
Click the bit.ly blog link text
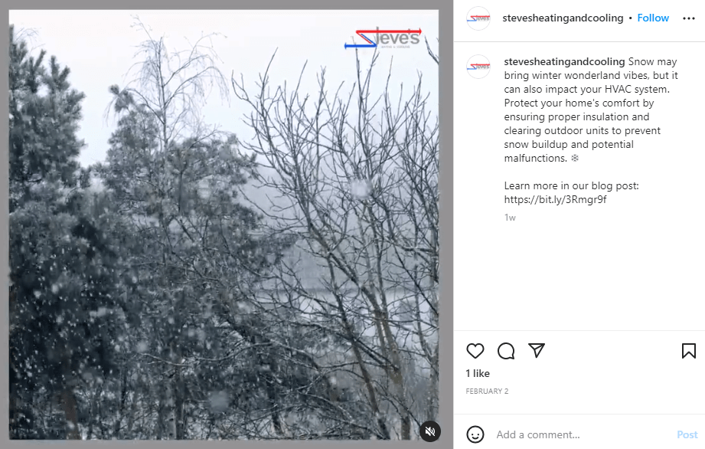555,199
